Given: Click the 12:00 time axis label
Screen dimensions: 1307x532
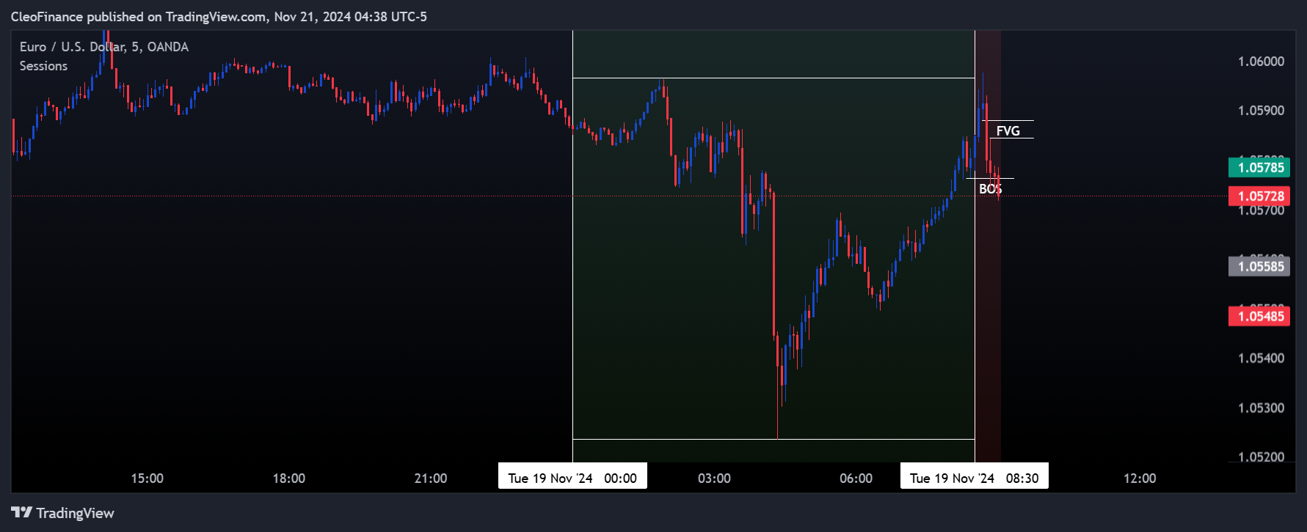Looking at the screenshot, I should (1140, 479).
